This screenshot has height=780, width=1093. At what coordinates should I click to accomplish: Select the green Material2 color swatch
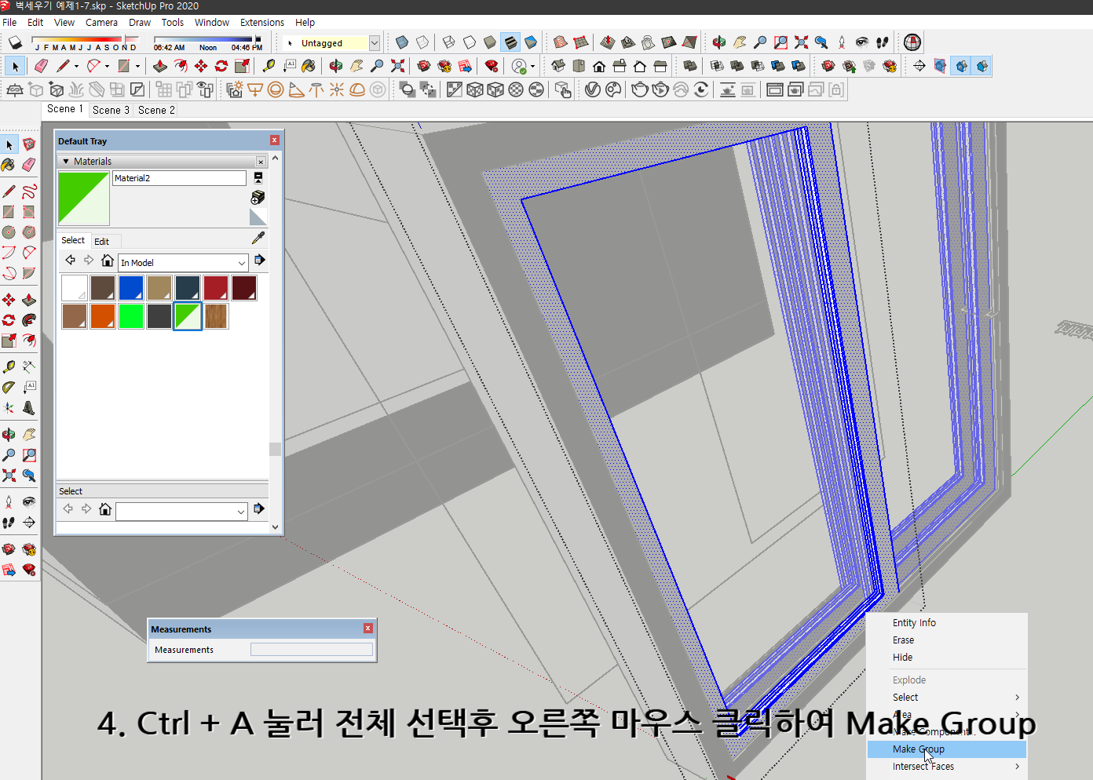188,316
